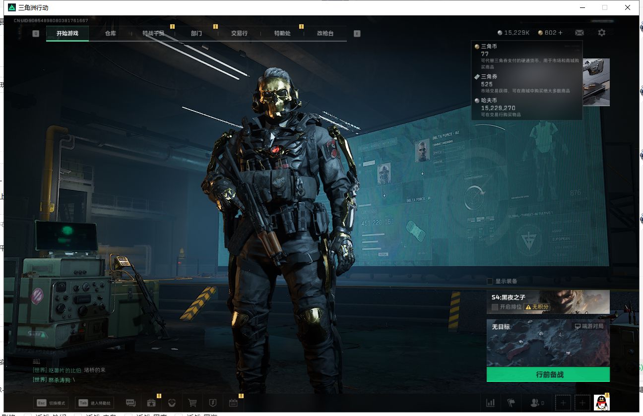
Task: Open the calendar events icon
Action: tap(233, 403)
